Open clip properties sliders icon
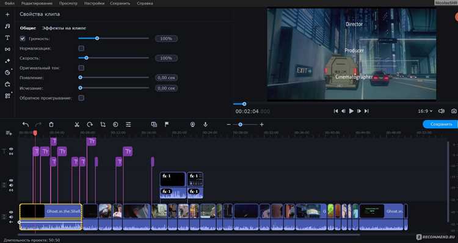The image size is (458, 243). point(128,125)
